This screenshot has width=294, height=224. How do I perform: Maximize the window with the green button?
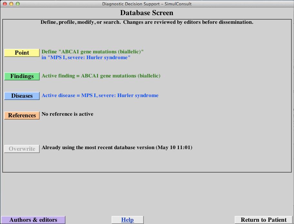tap(18, 4)
